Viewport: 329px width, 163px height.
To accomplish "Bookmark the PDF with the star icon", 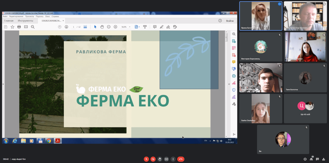I will point(12,27).
